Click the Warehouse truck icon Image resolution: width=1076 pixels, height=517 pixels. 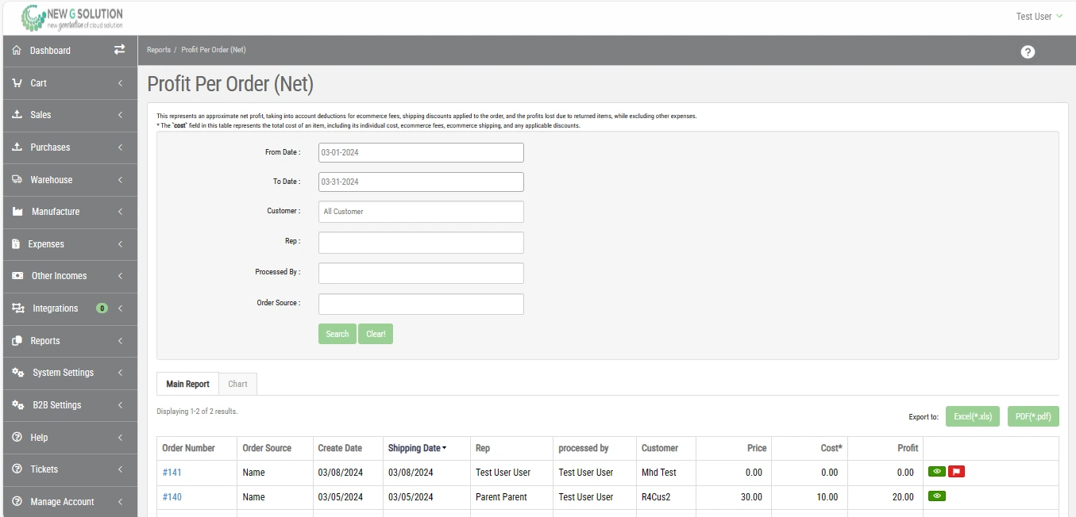click(x=17, y=179)
